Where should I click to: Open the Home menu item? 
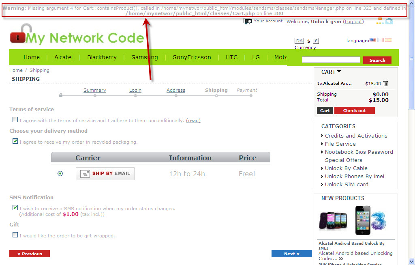32,57
